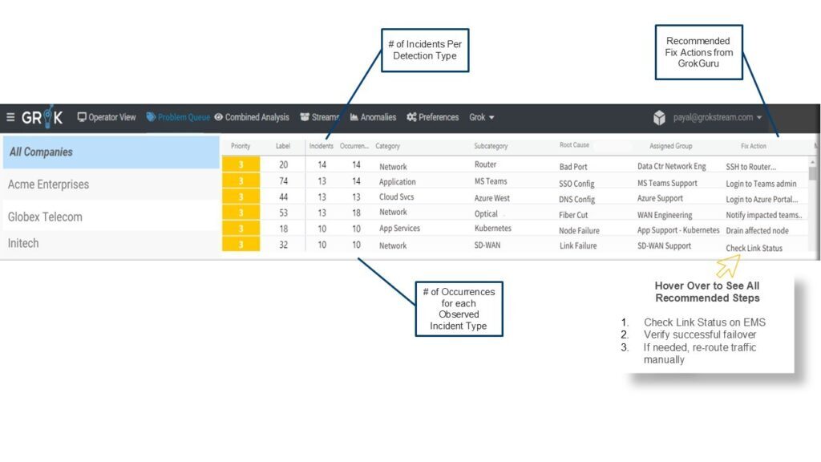Click label 53 cell
The image size is (821, 462).
tap(283, 213)
